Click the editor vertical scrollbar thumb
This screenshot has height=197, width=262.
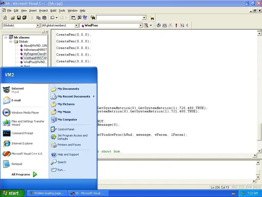point(259,132)
